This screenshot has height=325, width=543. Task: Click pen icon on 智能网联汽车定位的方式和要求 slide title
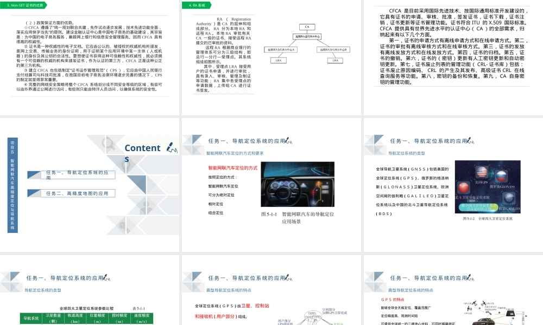point(288,141)
